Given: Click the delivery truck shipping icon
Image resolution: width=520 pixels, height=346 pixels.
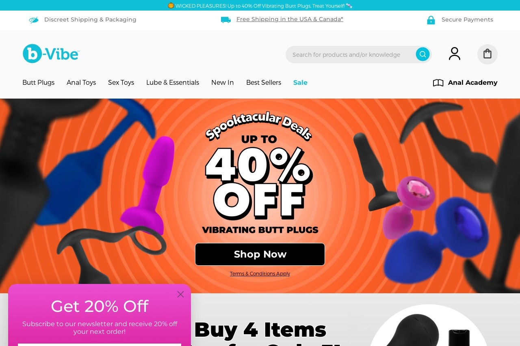Looking at the screenshot, I should pos(226,19).
